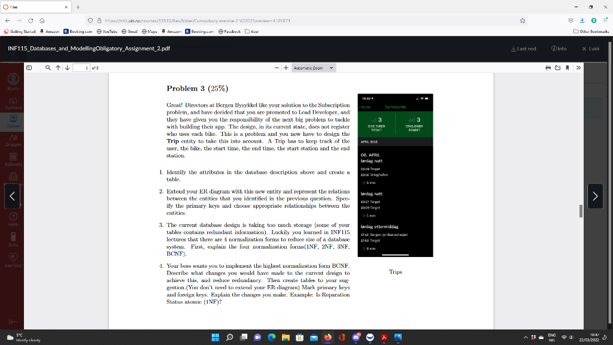The width and height of the screenshot is (613, 345).
Task: Open Pocket save icon in toolbar
Action: click(570, 21)
